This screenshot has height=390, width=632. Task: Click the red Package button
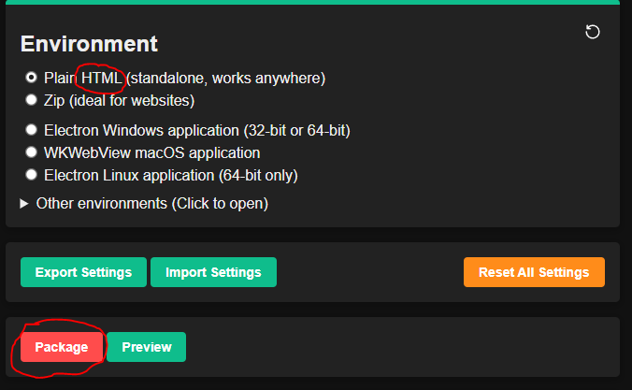tap(62, 347)
